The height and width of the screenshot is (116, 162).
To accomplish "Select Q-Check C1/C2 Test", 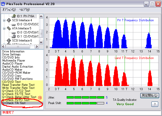I will coord(16,91).
